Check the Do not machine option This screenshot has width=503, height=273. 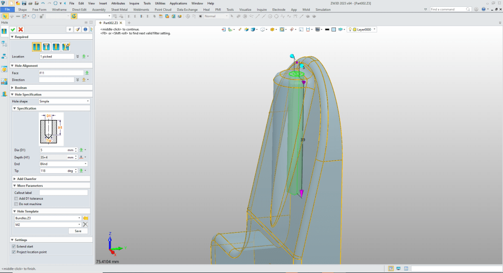(16, 204)
